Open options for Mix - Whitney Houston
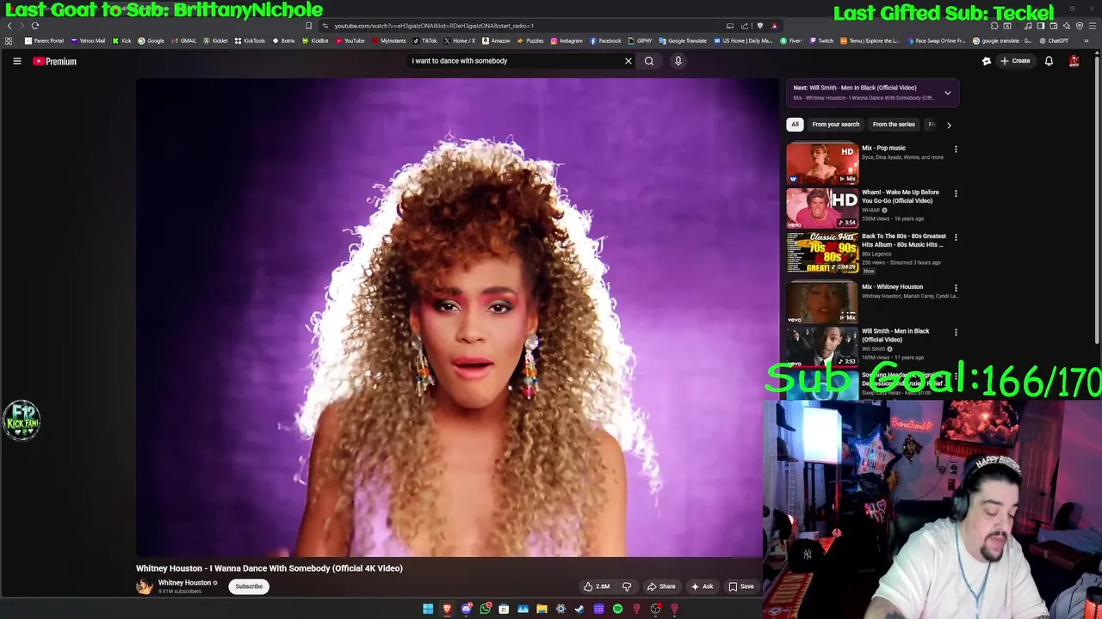Viewport: 1102px width, 619px height. click(x=956, y=288)
